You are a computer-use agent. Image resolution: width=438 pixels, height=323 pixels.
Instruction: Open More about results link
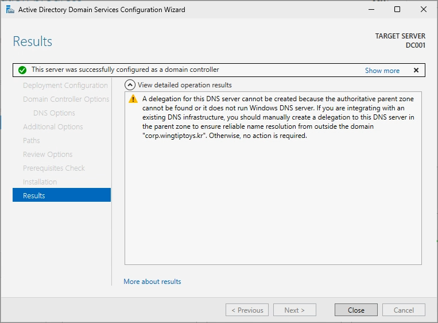(152, 281)
